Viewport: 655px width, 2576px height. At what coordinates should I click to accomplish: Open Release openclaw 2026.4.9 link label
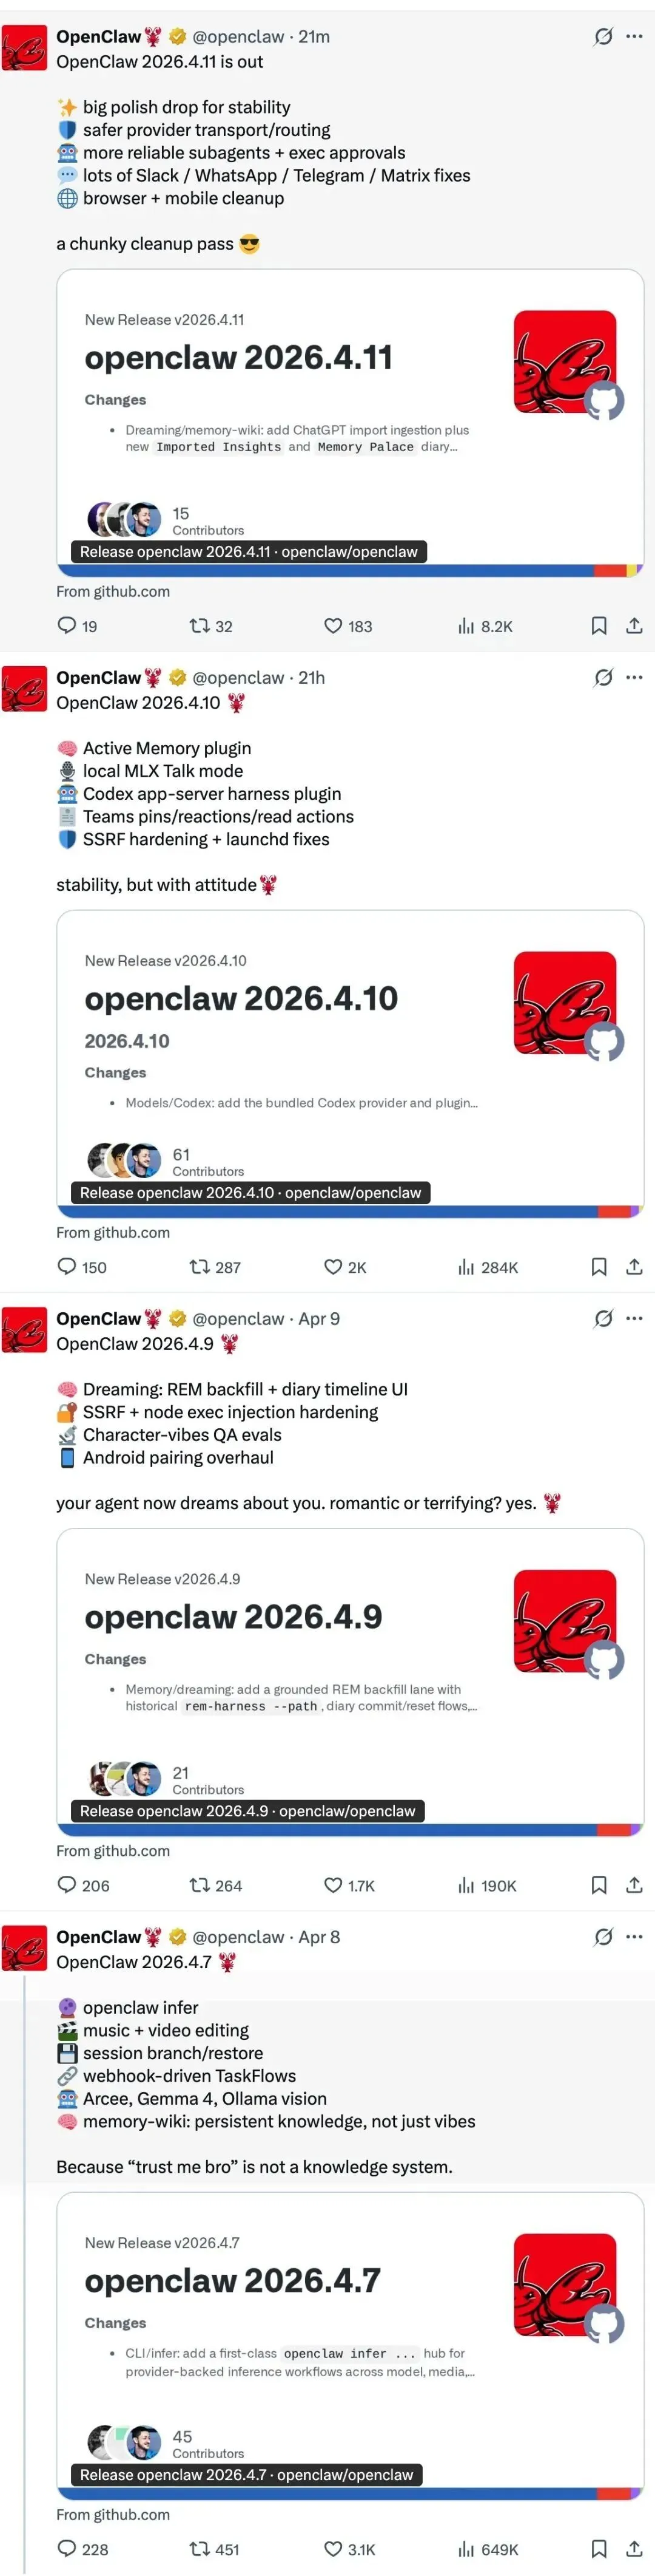[247, 1811]
